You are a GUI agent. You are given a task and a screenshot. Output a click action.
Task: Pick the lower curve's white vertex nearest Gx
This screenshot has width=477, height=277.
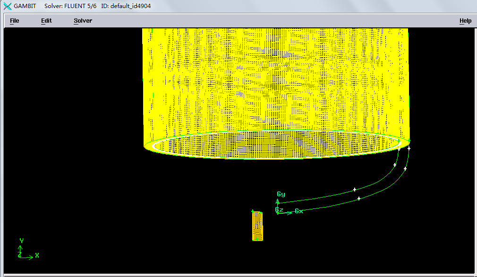[x=359, y=199]
